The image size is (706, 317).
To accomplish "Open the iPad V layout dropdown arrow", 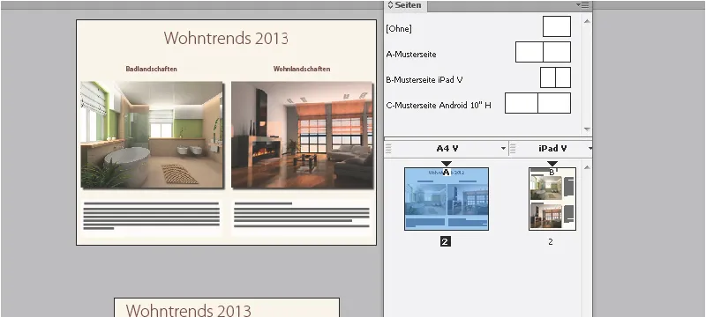I will tap(590, 149).
